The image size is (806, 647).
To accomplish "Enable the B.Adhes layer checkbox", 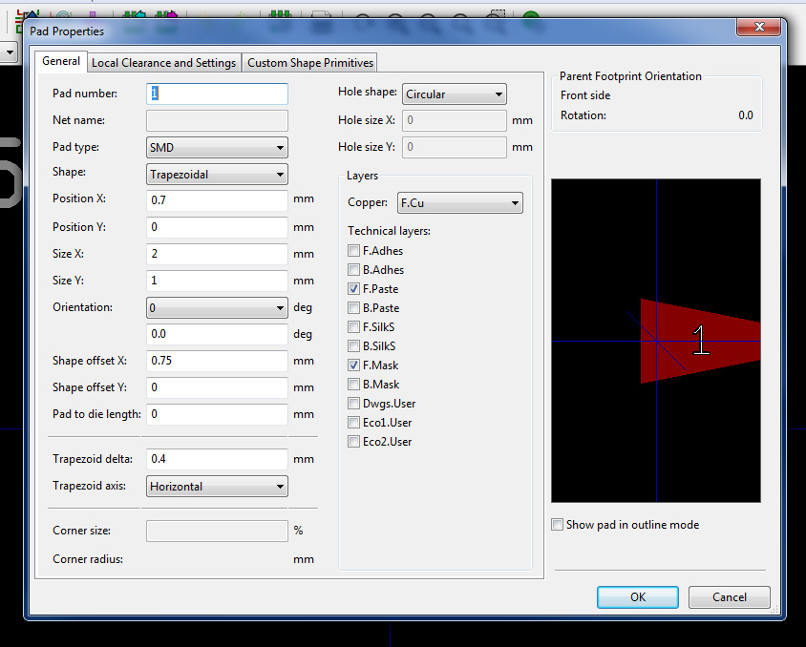I will 353,269.
